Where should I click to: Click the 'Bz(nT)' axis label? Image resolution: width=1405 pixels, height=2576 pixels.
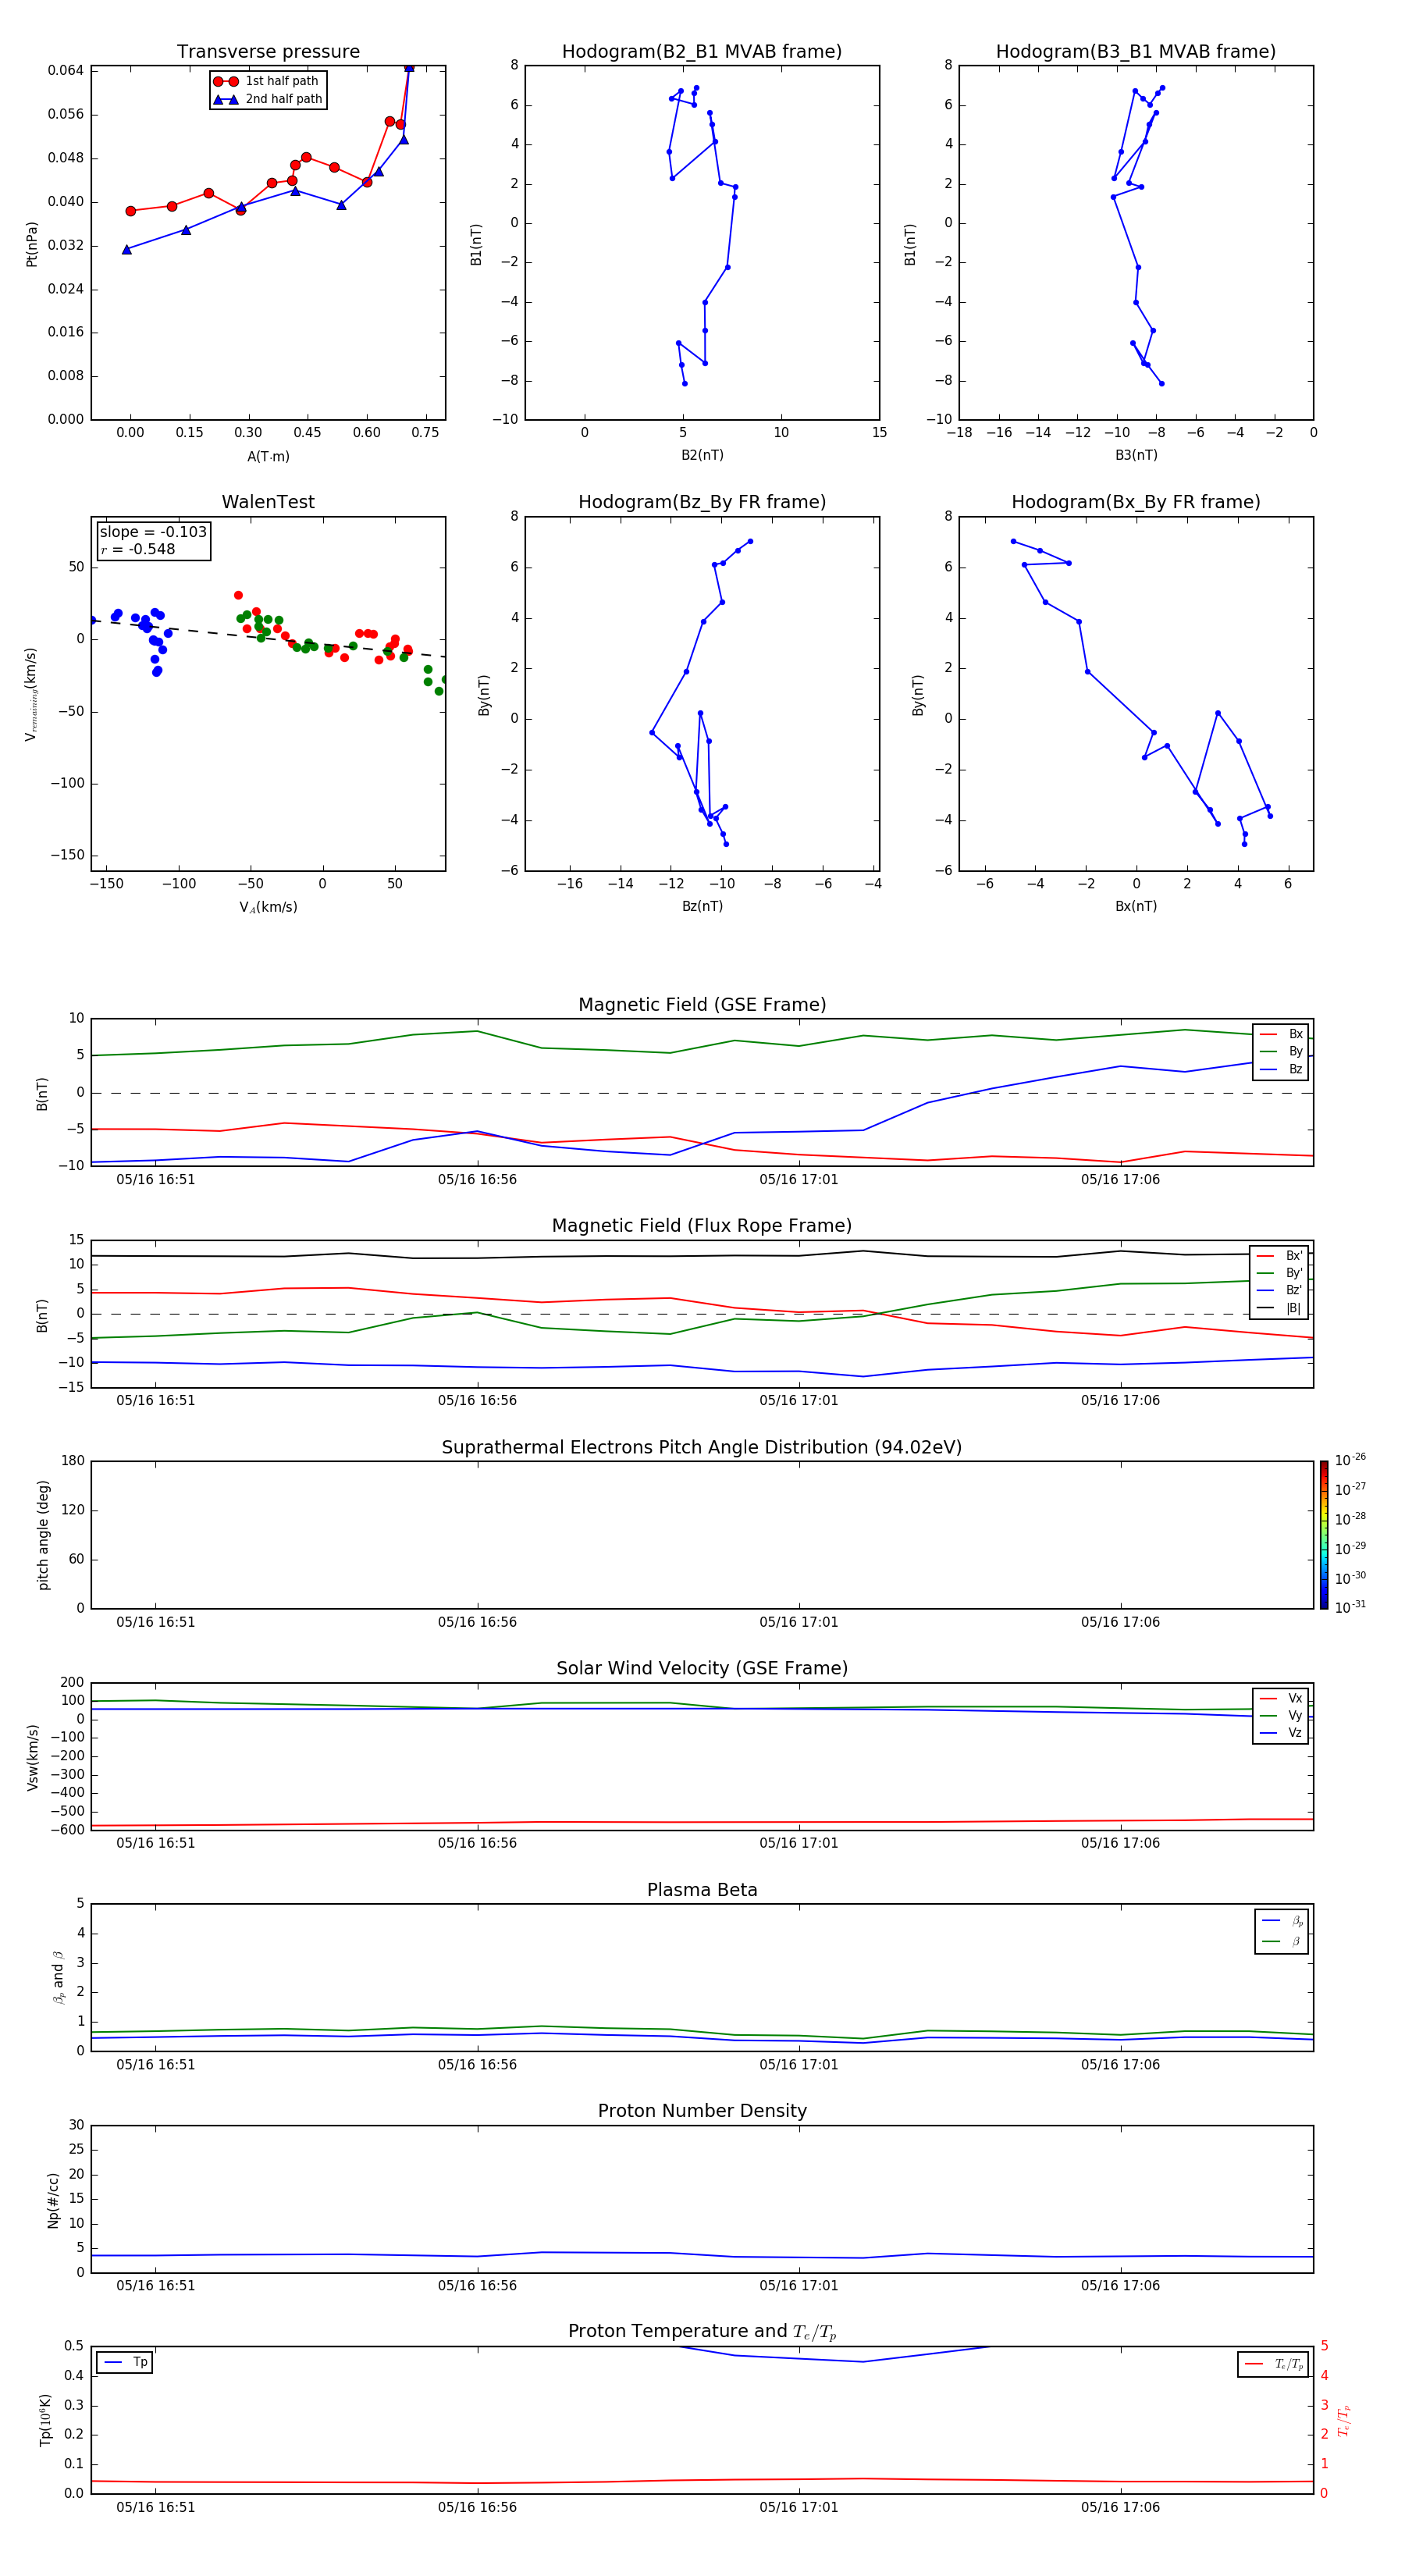(702, 906)
